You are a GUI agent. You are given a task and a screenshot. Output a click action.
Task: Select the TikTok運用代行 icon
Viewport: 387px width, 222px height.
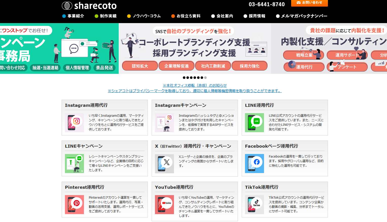click(x=254, y=204)
